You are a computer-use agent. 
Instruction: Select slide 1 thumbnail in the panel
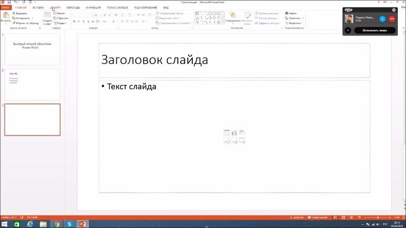pos(32,49)
